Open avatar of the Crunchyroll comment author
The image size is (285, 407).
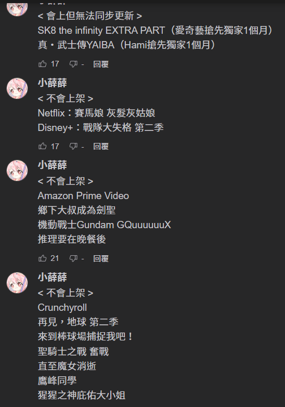[x=17, y=283]
